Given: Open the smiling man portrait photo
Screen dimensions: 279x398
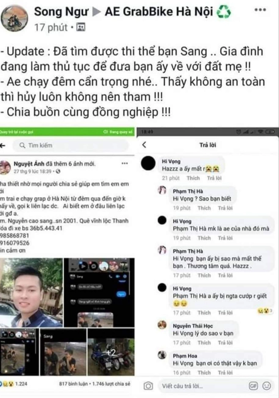Looking at the screenshot, I should [x=31, y=293].
